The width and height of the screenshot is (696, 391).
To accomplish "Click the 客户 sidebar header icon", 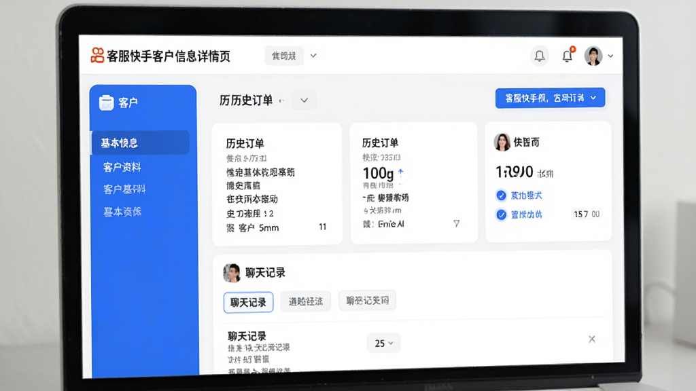I will [107, 103].
